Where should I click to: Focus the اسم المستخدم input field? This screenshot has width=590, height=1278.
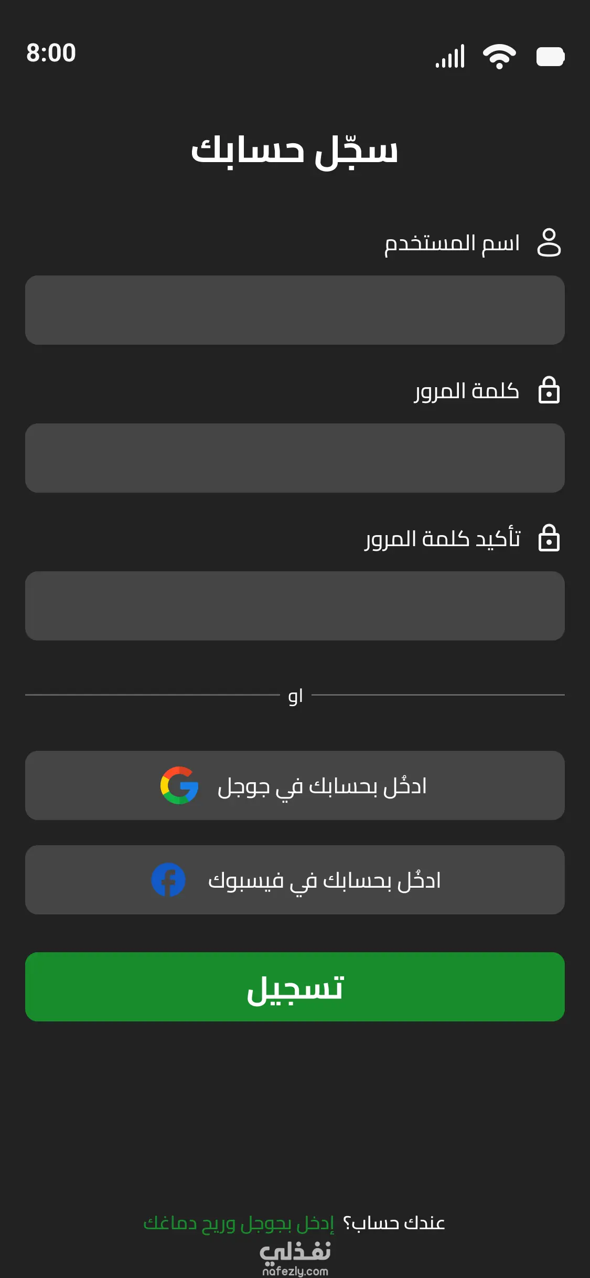(295, 310)
